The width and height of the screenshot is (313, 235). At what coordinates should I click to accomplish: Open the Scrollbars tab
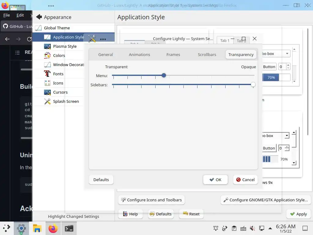click(x=207, y=54)
